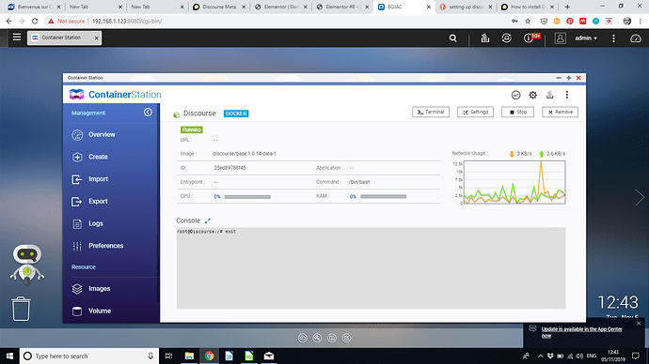Image resolution: width=649 pixels, height=364 pixels.
Task: Switch to How to install browser tab
Action: (x=527, y=7)
